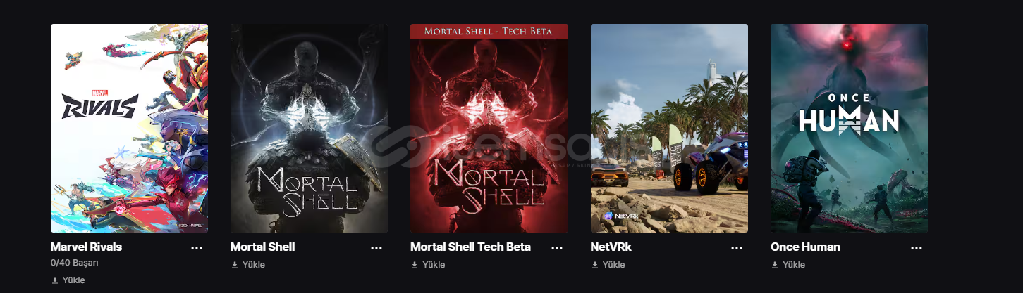The image size is (1023, 293).
Task: Click the Mortal Shell Tech Beta title
Action: click(470, 247)
